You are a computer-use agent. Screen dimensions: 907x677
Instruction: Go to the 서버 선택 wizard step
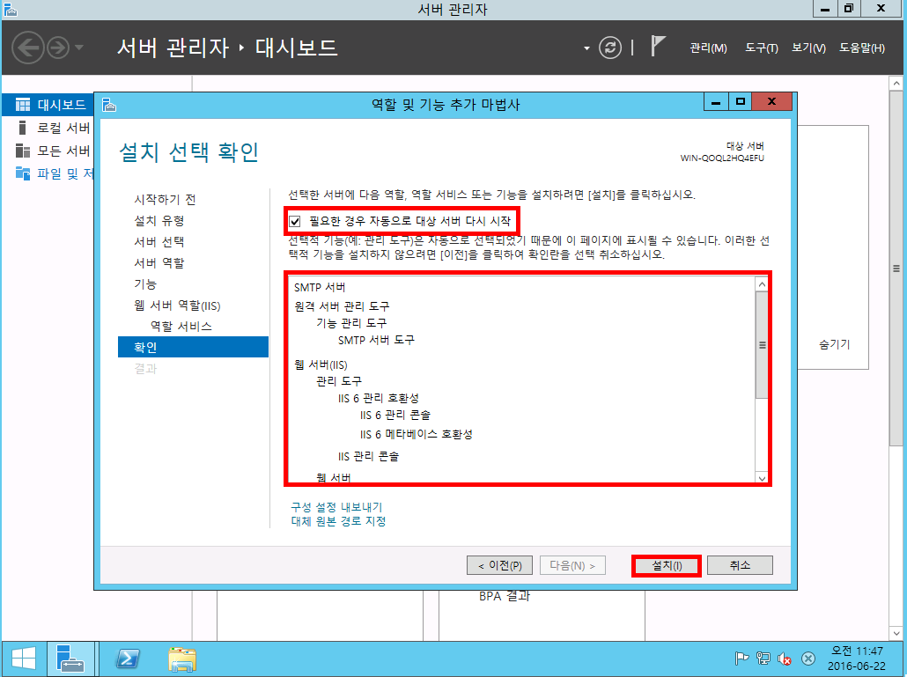[159, 242]
